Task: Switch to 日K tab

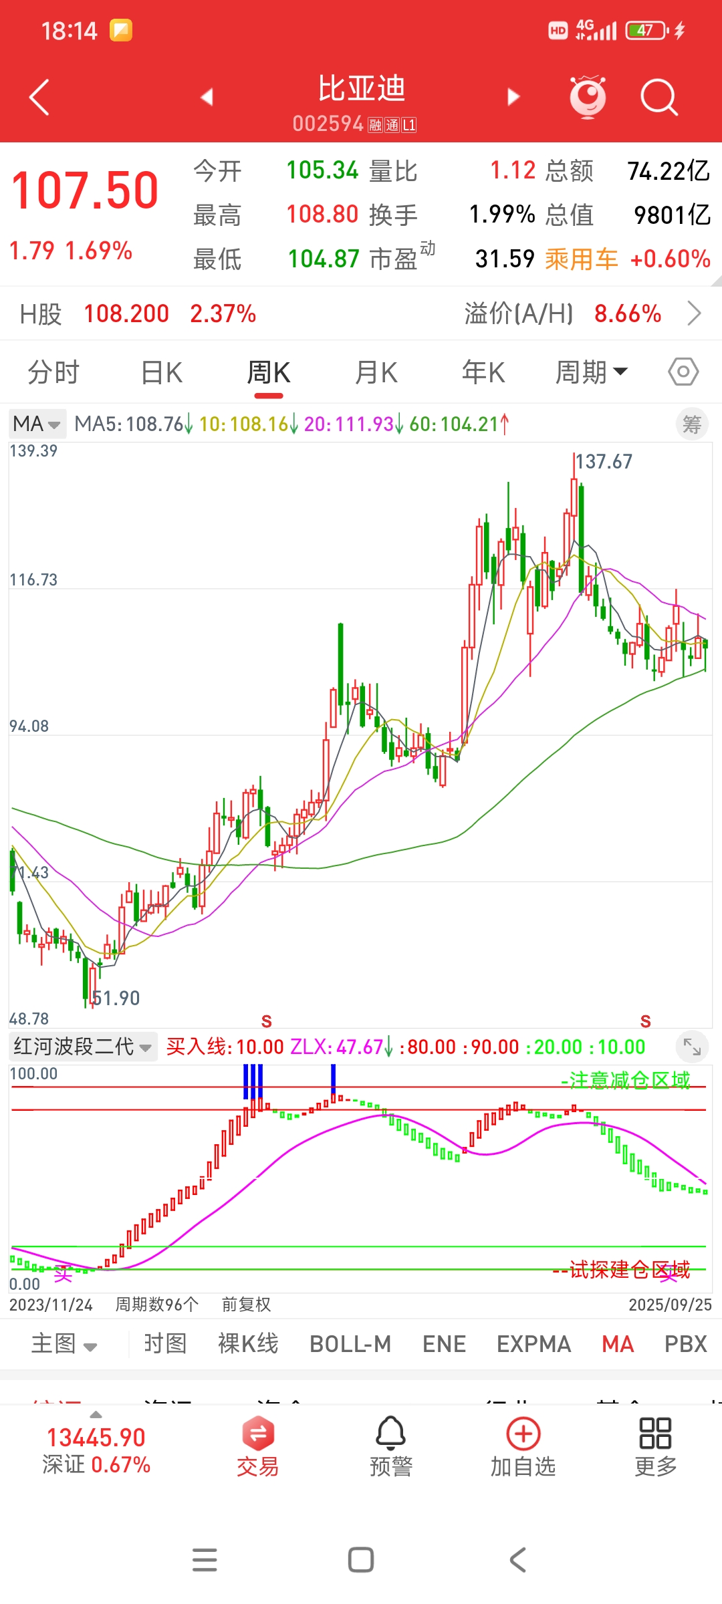Action: (x=162, y=372)
